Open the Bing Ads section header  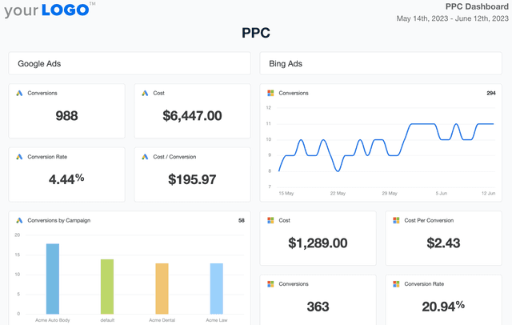tap(381, 63)
